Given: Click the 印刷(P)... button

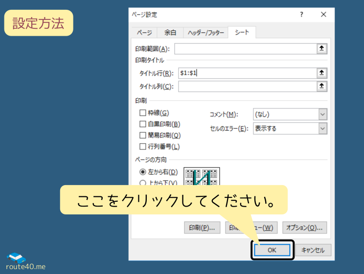Looking at the screenshot, I should (202, 228).
